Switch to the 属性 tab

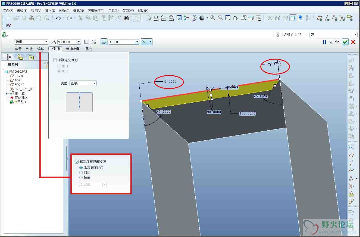click(89, 49)
